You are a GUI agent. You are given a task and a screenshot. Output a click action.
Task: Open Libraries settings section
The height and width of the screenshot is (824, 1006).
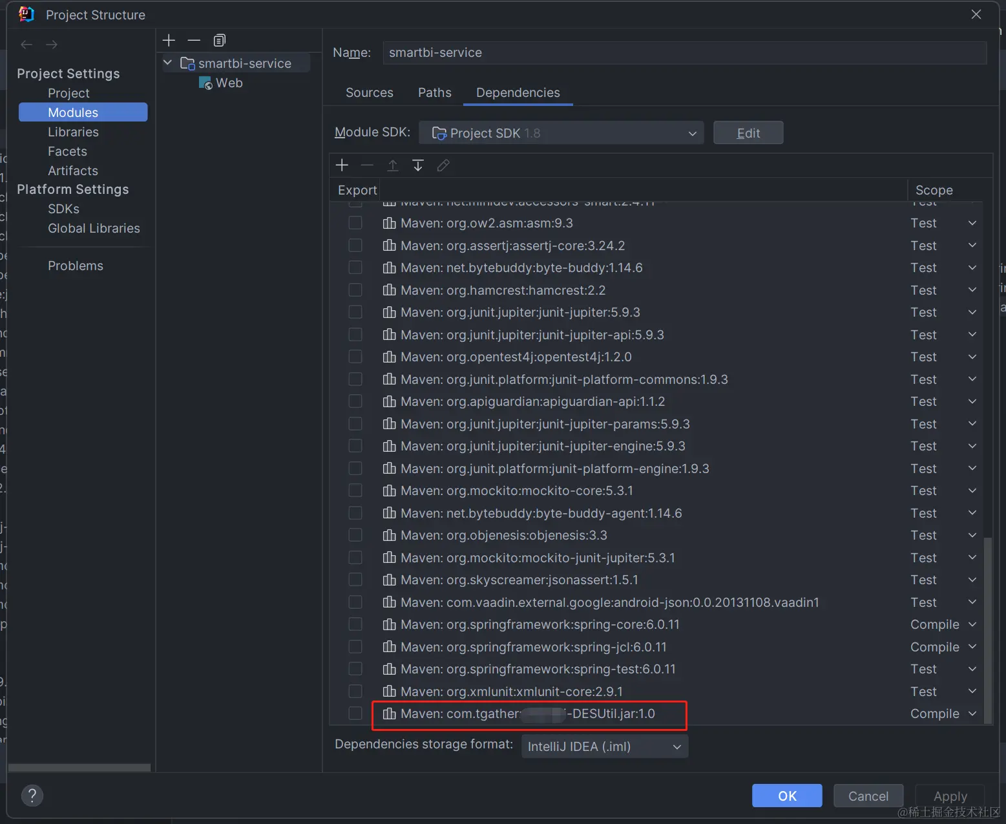[x=73, y=132]
